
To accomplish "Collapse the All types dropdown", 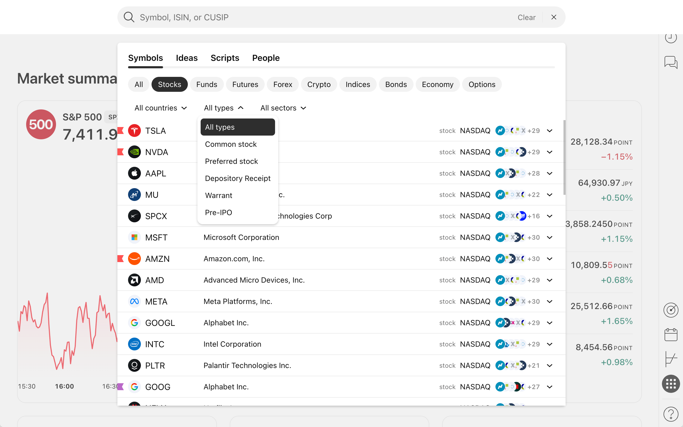I will tap(224, 108).
